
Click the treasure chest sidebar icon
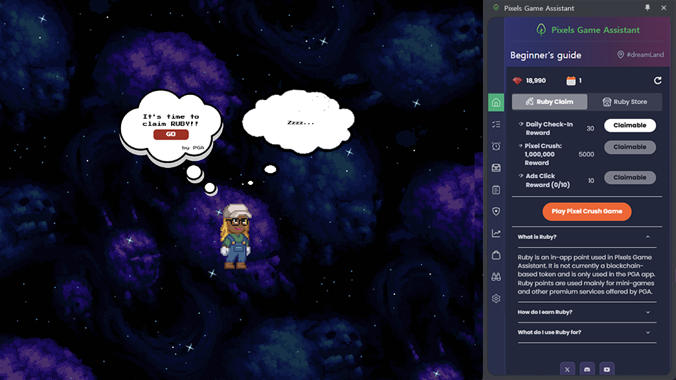click(496, 168)
